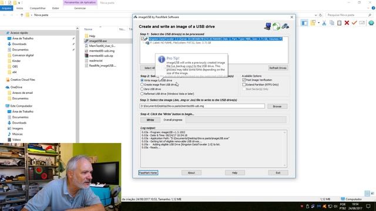The width and height of the screenshot is (376, 211).
Task: Click the orange X tray icon
Action: [324, 206]
